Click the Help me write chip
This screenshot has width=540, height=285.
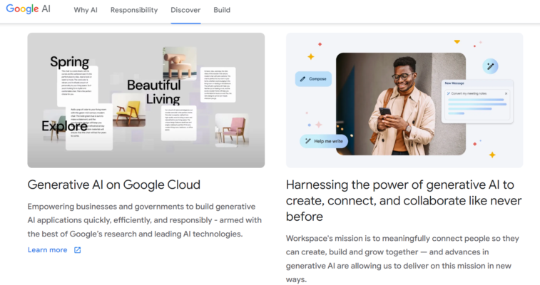pos(324,141)
